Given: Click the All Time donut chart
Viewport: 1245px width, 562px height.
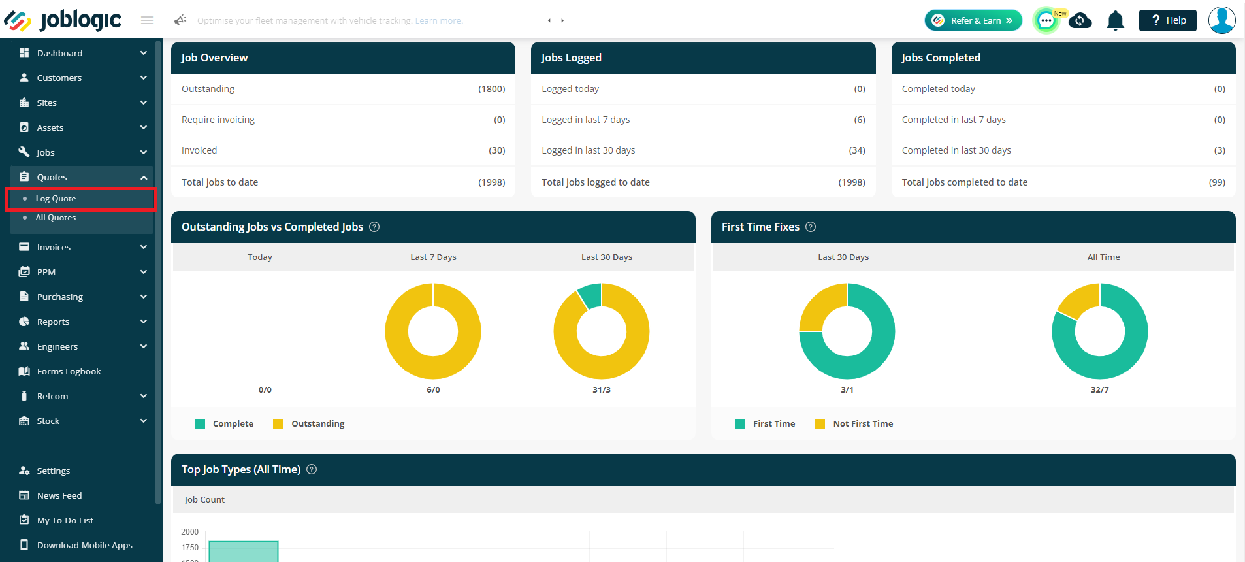Looking at the screenshot, I should [x=1100, y=331].
